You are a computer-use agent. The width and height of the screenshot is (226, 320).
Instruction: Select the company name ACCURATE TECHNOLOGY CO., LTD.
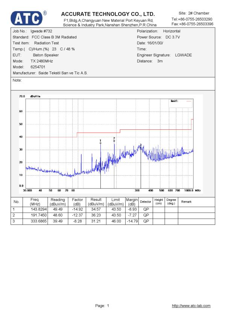(108, 14)
